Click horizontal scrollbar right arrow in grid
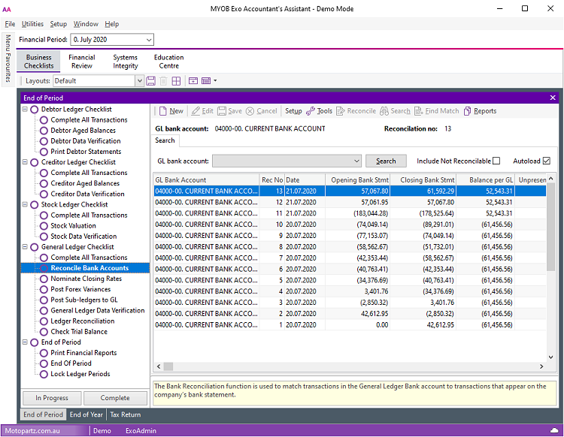This screenshot has height=437, width=564. click(541, 366)
